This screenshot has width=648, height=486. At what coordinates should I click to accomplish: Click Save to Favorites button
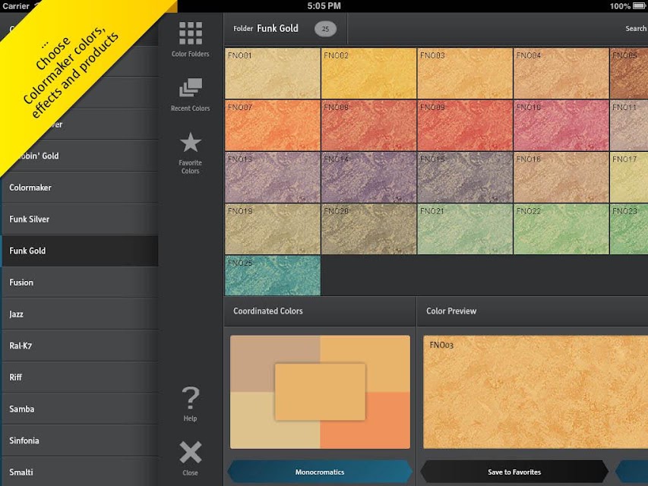[x=514, y=472]
